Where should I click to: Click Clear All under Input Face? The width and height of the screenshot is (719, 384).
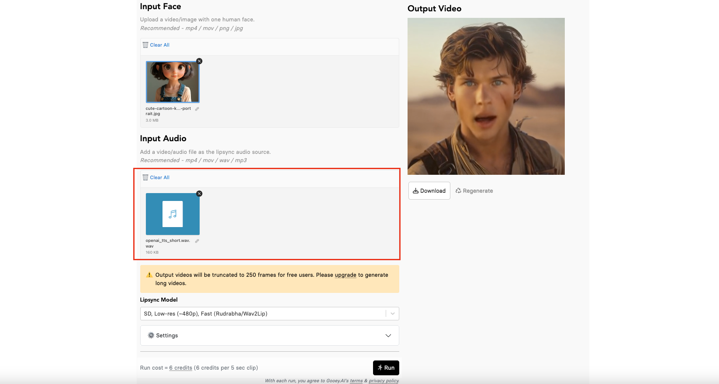(x=160, y=45)
